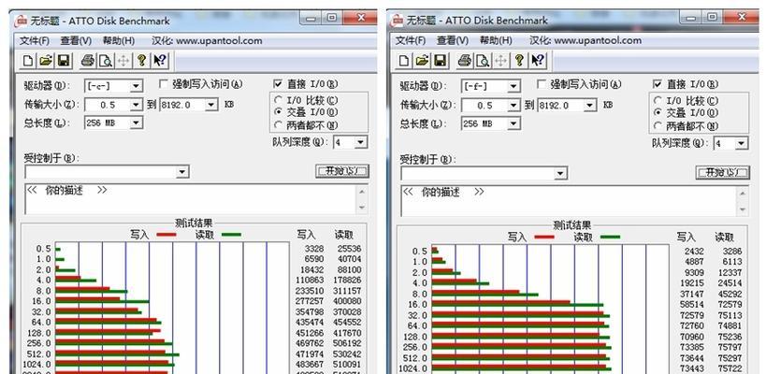
Task: Select 两者都不 radio in left window
Action: pyautogui.click(x=279, y=125)
